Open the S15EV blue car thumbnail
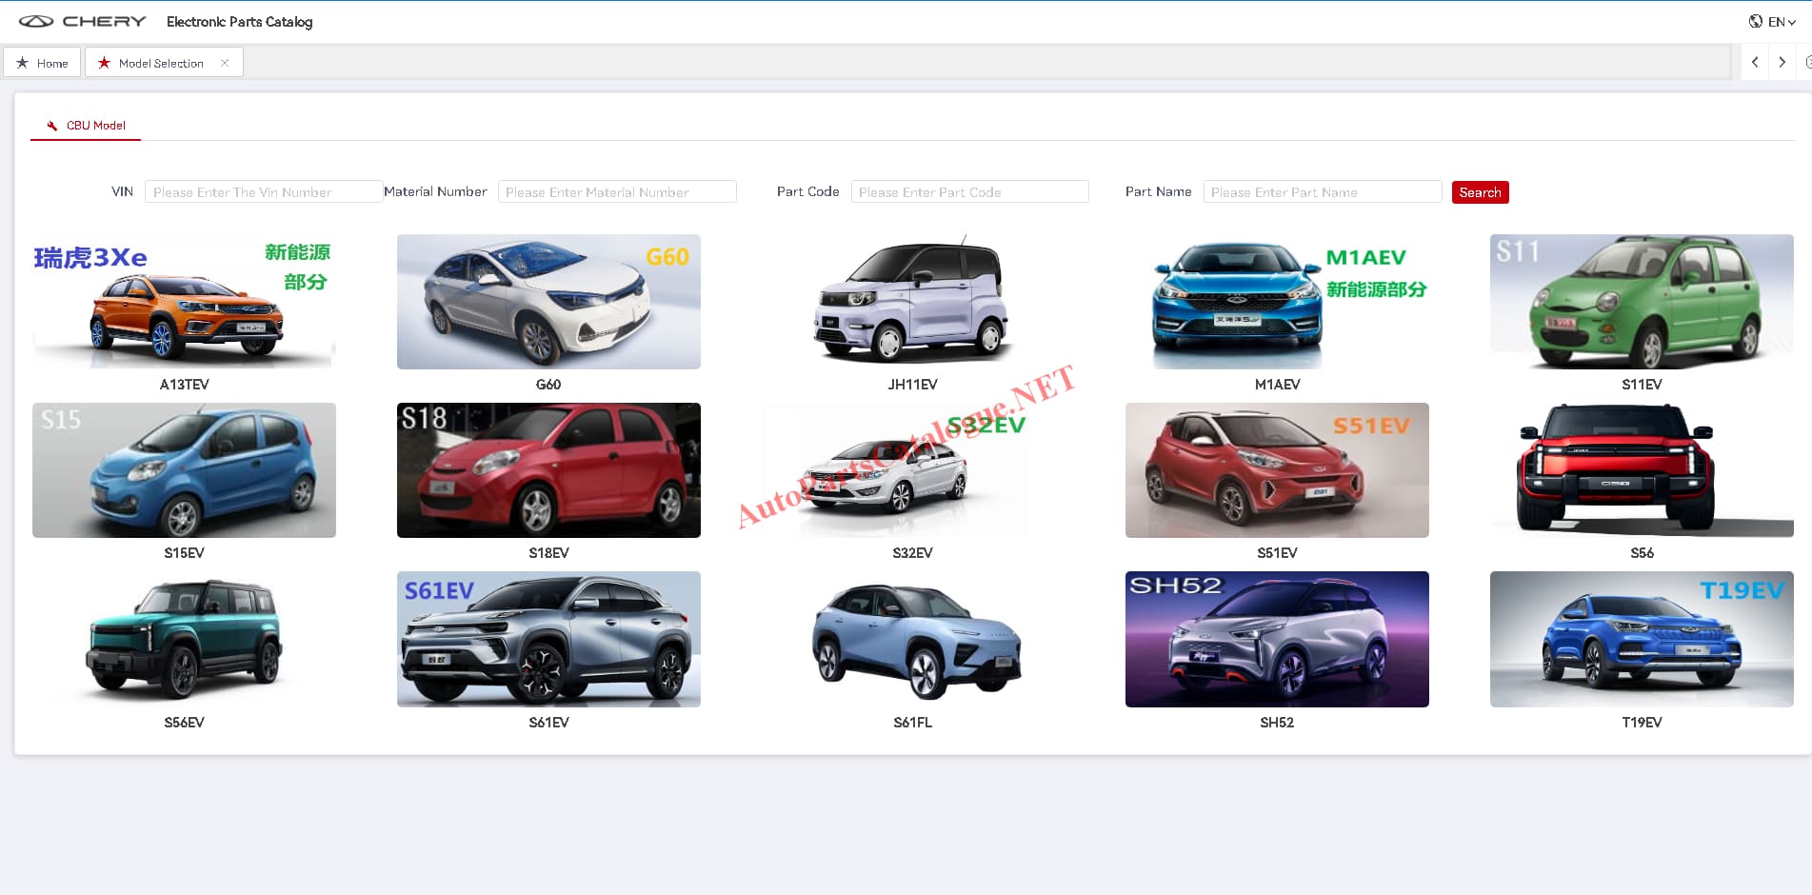Viewport: 1812px width, 895px height. (x=184, y=470)
